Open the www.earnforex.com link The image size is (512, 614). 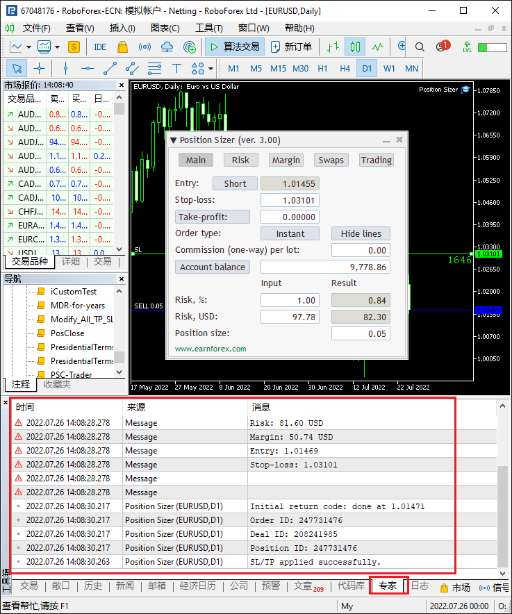point(210,349)
